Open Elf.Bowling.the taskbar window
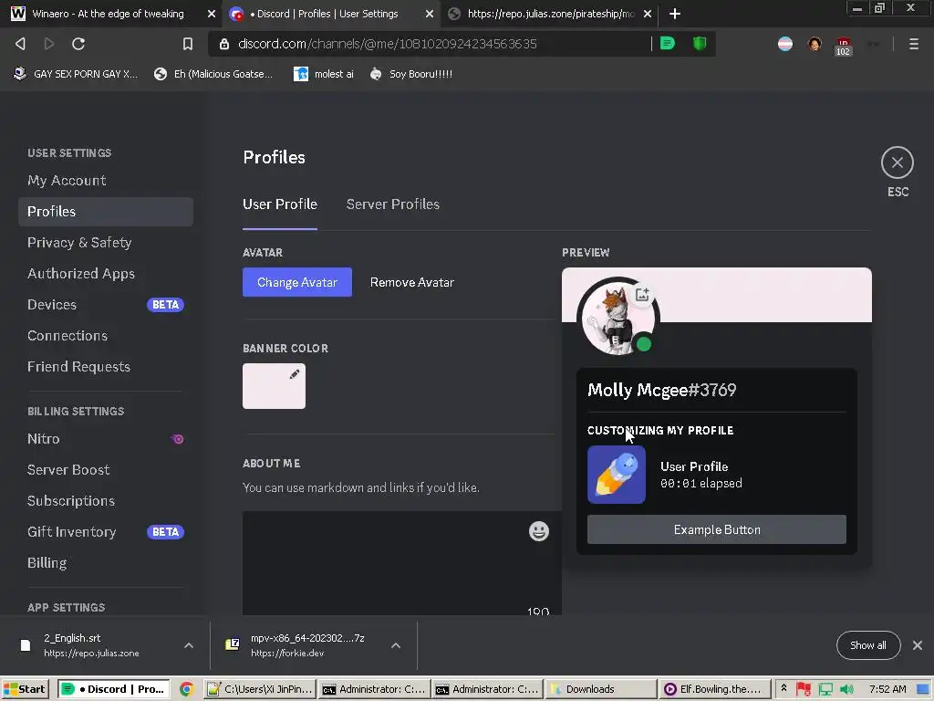Viewport: 934px width, 701px height. click(714, 689)
